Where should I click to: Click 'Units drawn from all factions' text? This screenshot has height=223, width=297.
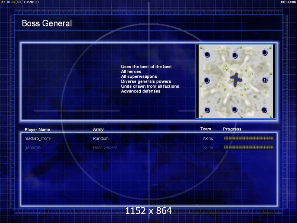pyautogui.click(x=150, y=87)
